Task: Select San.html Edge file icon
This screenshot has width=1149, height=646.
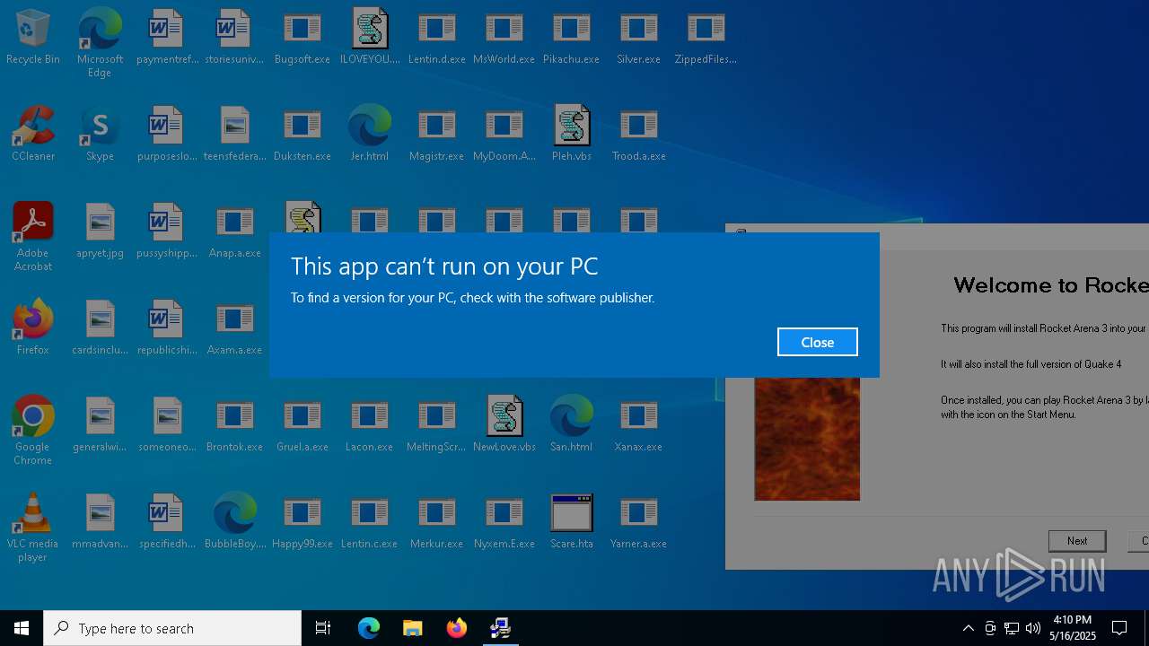Action: tap(572, 425)
